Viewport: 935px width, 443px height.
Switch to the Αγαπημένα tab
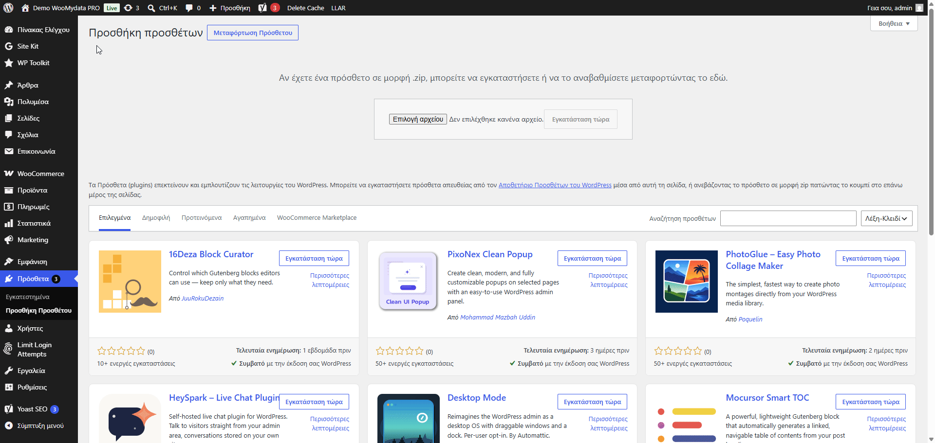(249, 218)
